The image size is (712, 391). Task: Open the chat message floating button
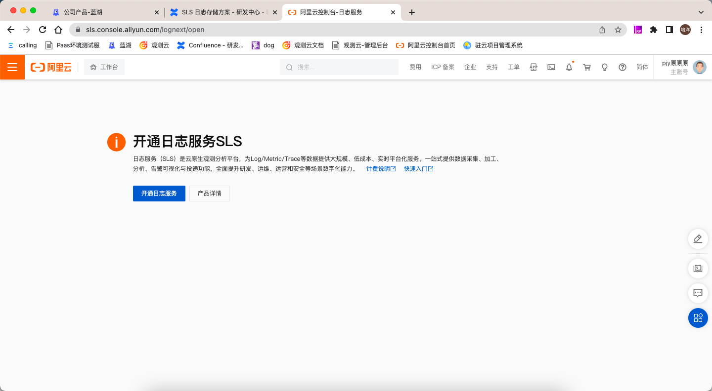click(698, 293)
